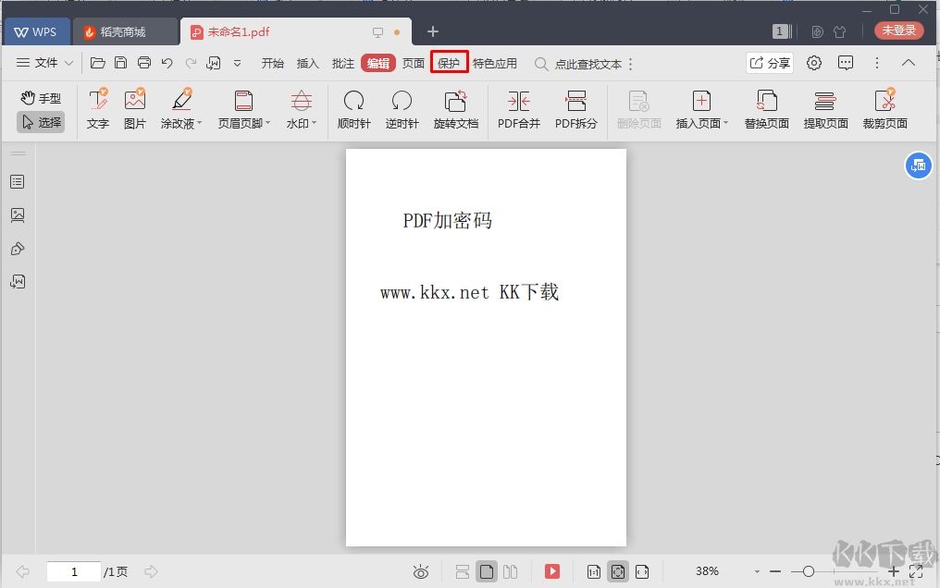This screenshot has height=588, width=940.
Task: Open the PDF拆分 split tool
Action: [576, 109]
